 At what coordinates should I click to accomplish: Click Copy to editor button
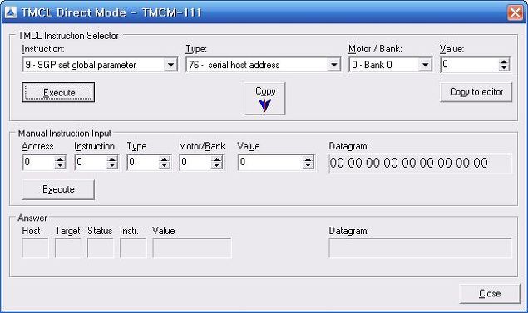[x=476, y=92]
